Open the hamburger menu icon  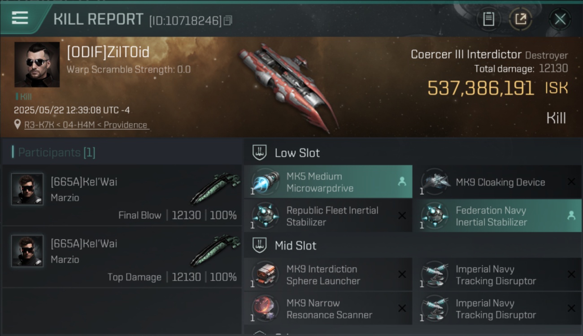20,18
